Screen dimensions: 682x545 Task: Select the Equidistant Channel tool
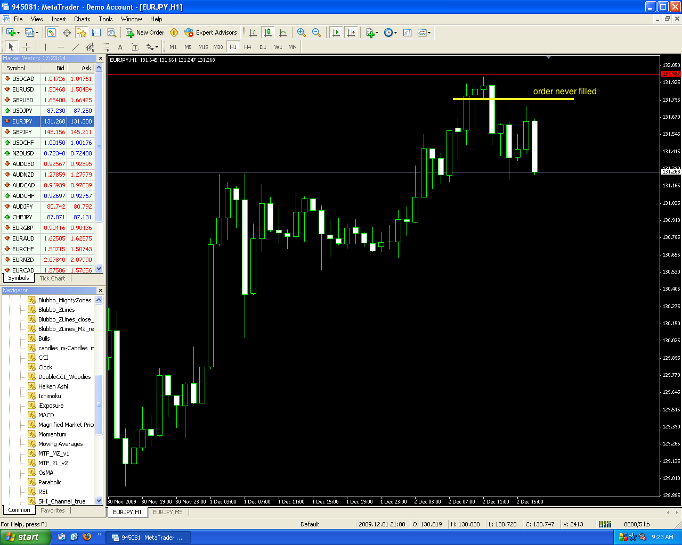(x=90, y=47)
